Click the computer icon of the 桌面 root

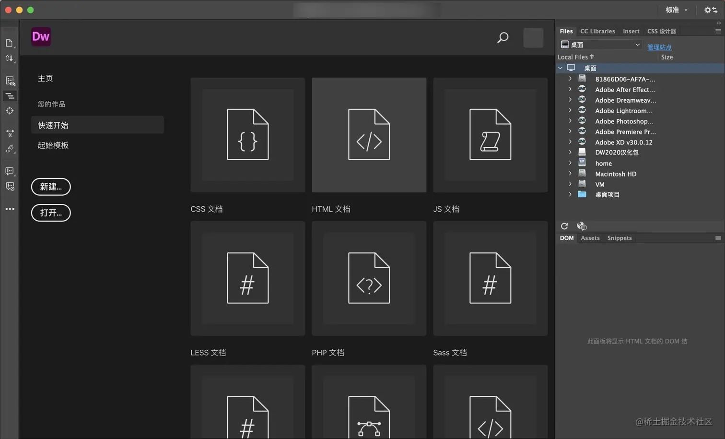pos(571,68)
